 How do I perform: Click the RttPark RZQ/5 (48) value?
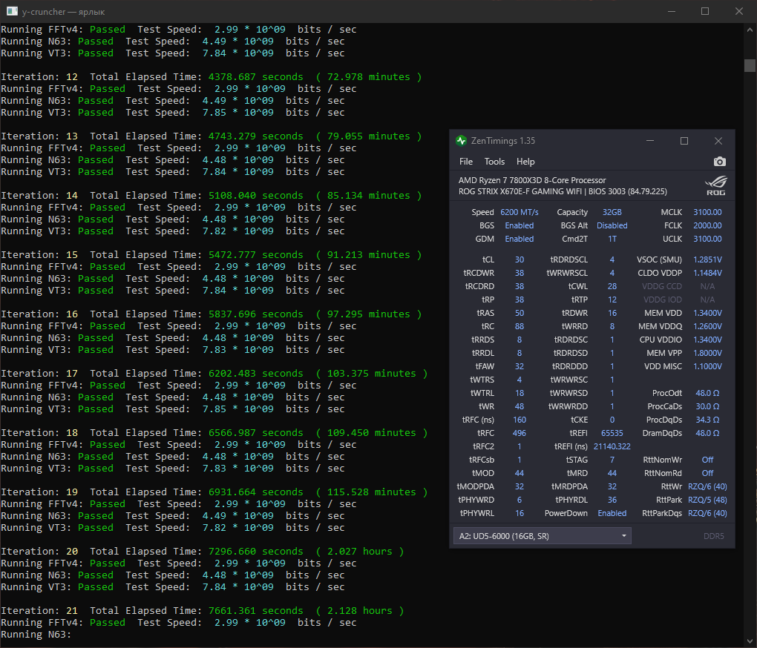(707, 500)
